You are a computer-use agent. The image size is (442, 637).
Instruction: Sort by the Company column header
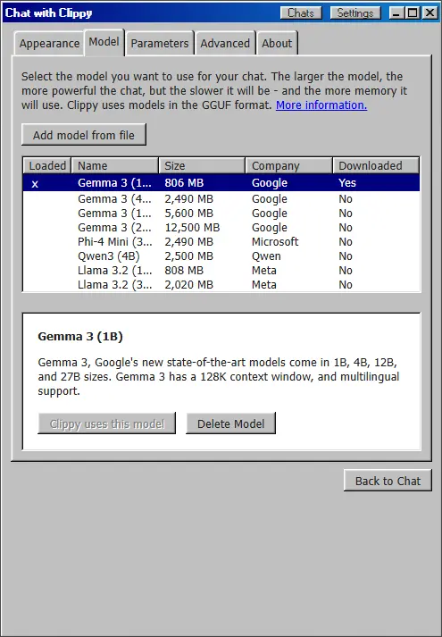[289, 166]
